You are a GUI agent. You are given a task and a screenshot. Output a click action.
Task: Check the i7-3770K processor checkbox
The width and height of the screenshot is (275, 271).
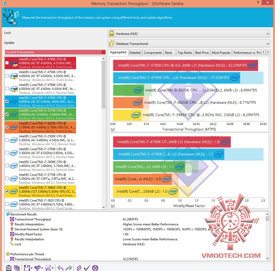[7, 178]
